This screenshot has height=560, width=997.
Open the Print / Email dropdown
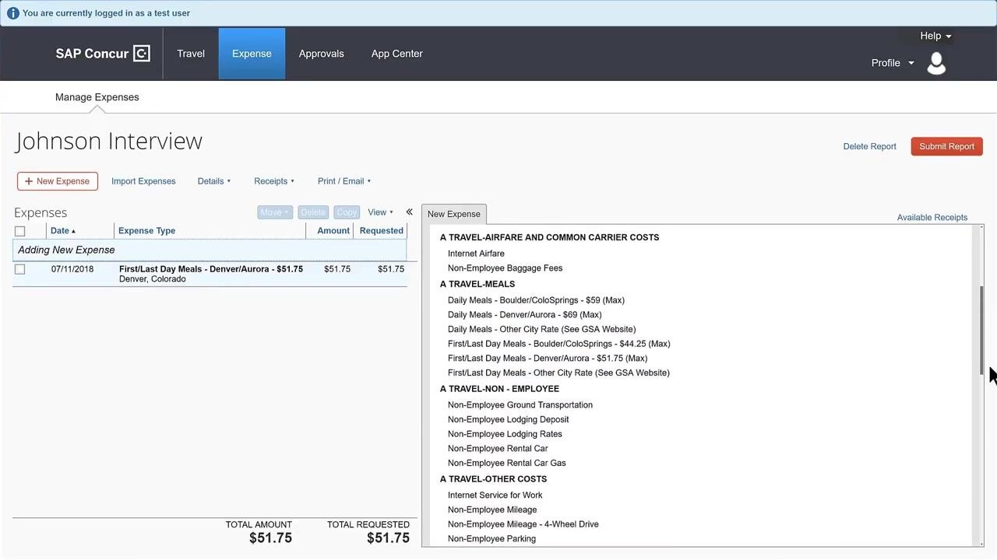coord(344,181)
